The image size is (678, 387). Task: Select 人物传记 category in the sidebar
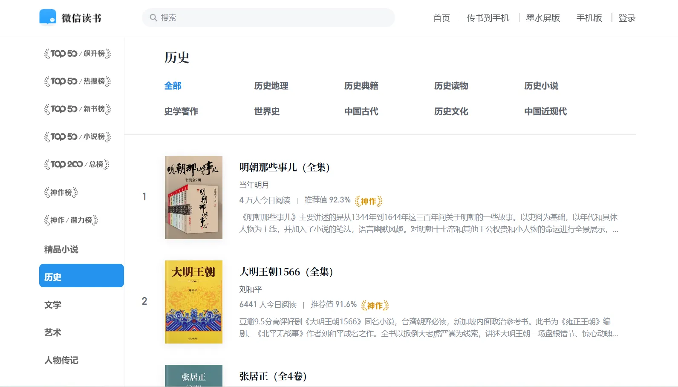(61, 360)
